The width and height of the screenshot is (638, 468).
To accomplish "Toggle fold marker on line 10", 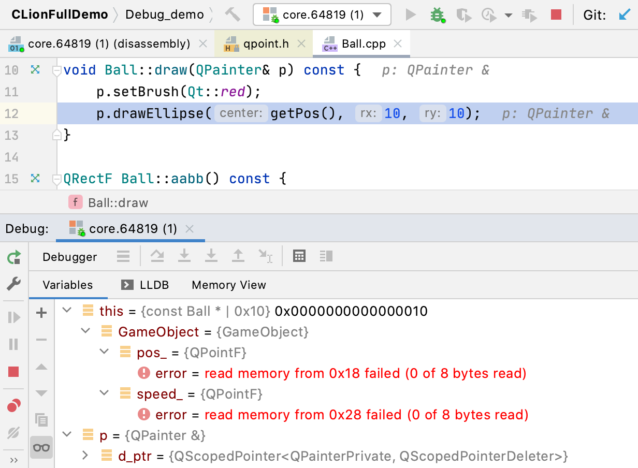I will (57, 71).
